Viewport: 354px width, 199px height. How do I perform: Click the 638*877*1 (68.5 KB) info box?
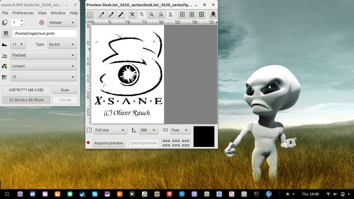(x=26, y=90)
